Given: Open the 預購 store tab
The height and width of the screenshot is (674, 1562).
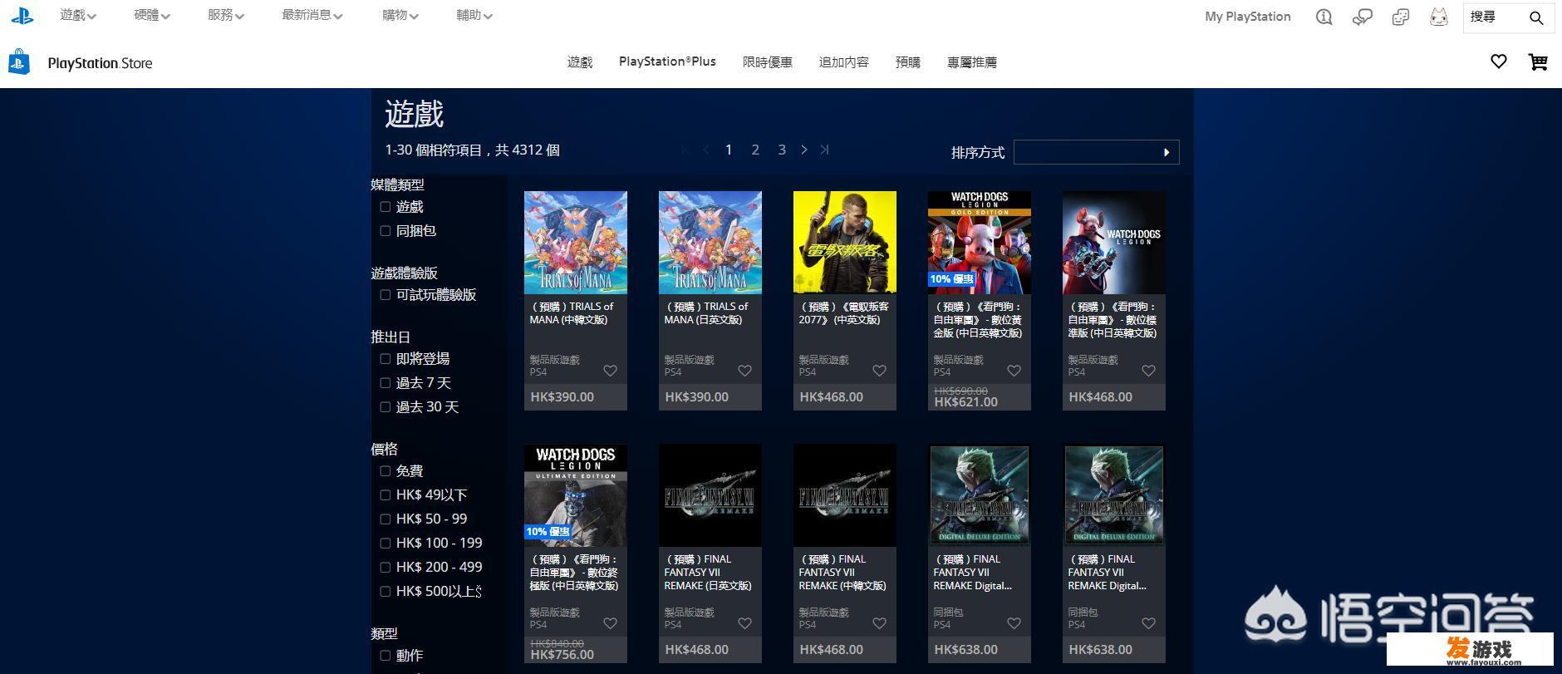Looking at the screenshot, I should tap(908, 62).
